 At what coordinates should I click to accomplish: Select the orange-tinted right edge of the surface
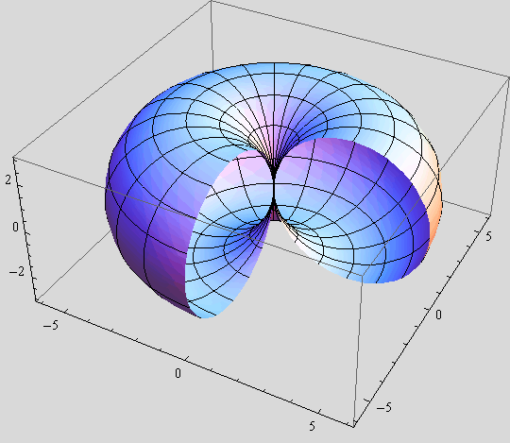click(434, 208)
